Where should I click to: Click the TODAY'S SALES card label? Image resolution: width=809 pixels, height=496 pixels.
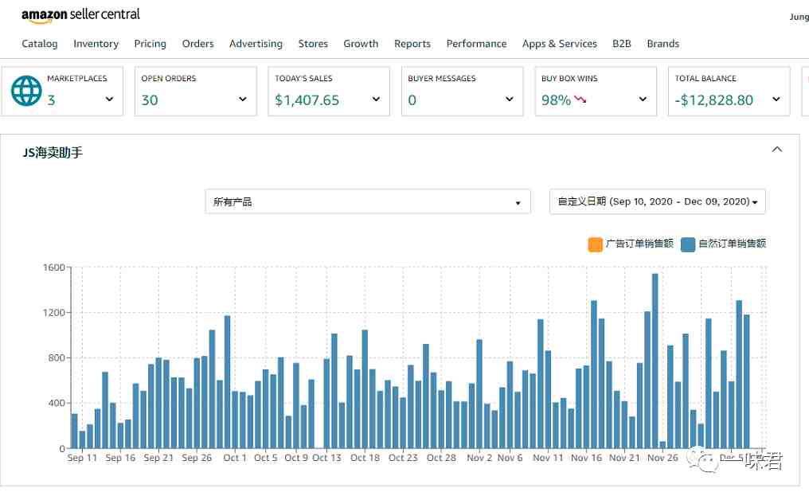tap(303, 79)
